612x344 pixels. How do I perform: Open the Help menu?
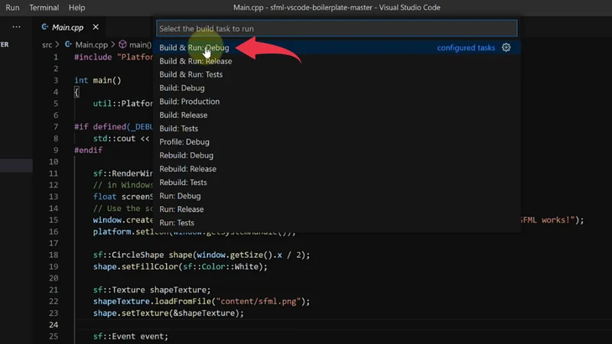pos(76,8)
